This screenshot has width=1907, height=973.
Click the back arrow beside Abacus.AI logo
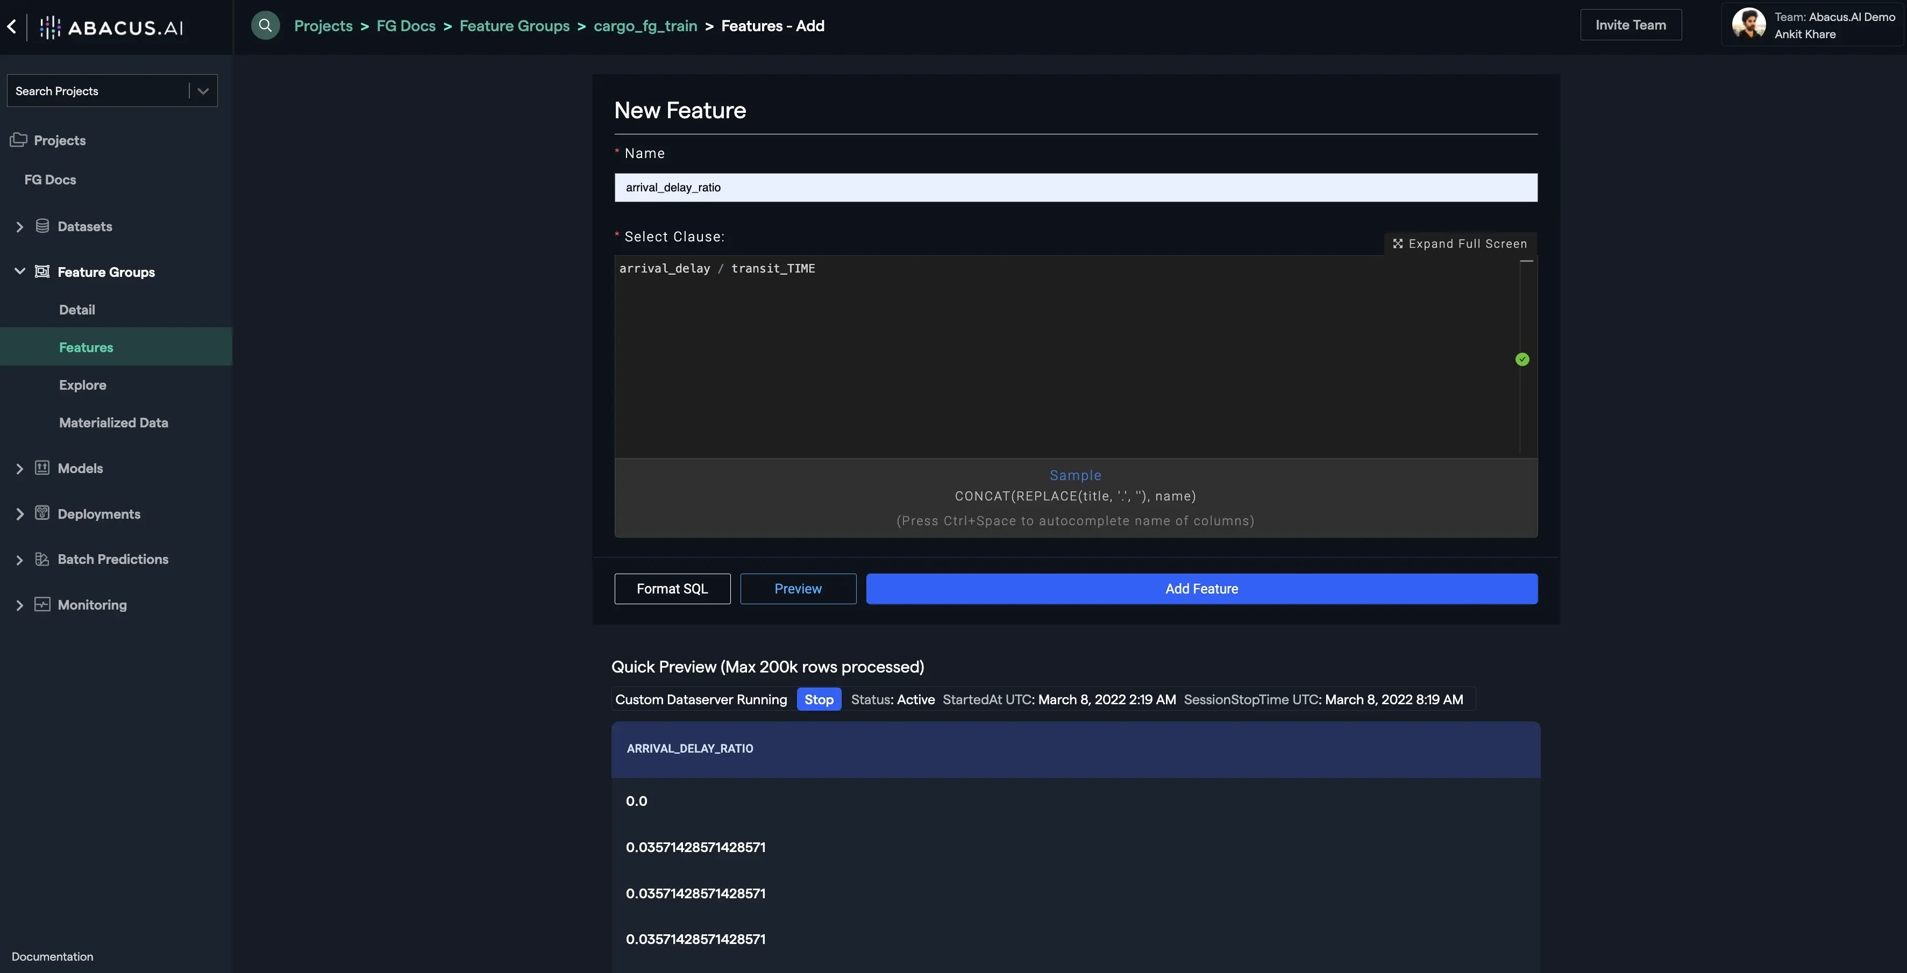pos(12,27)
